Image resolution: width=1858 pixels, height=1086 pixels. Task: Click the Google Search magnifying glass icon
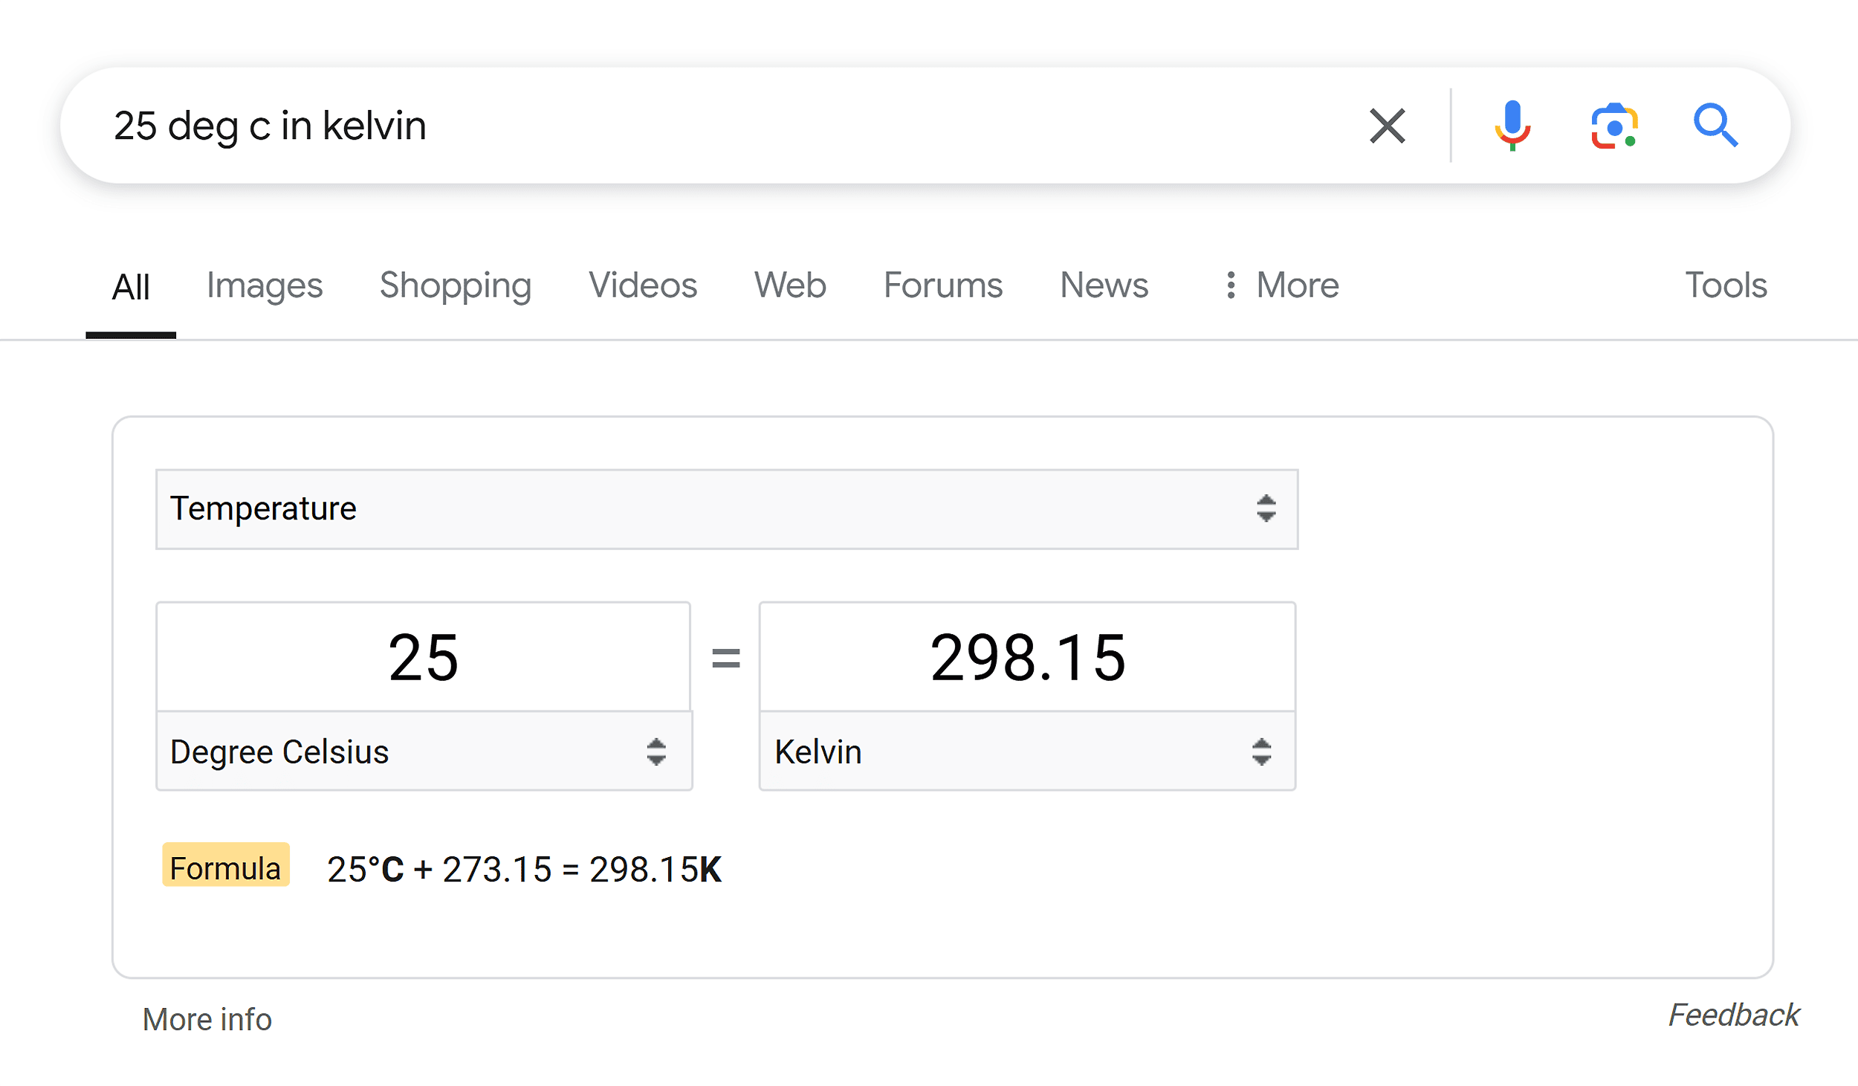pyautogui.click(x=1718, y=126)
